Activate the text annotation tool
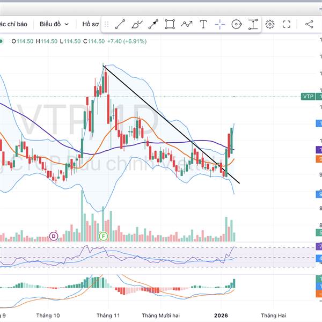This screenshot has height=322, width=322. [x=203, y=24]
